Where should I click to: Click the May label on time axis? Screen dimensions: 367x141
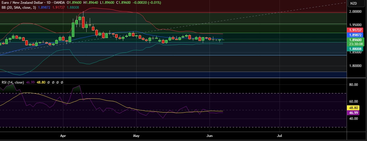pos(136,135)
